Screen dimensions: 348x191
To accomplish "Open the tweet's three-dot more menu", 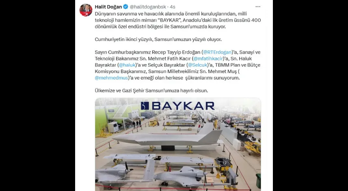I will pyautogui.click(x=258, y=7).
